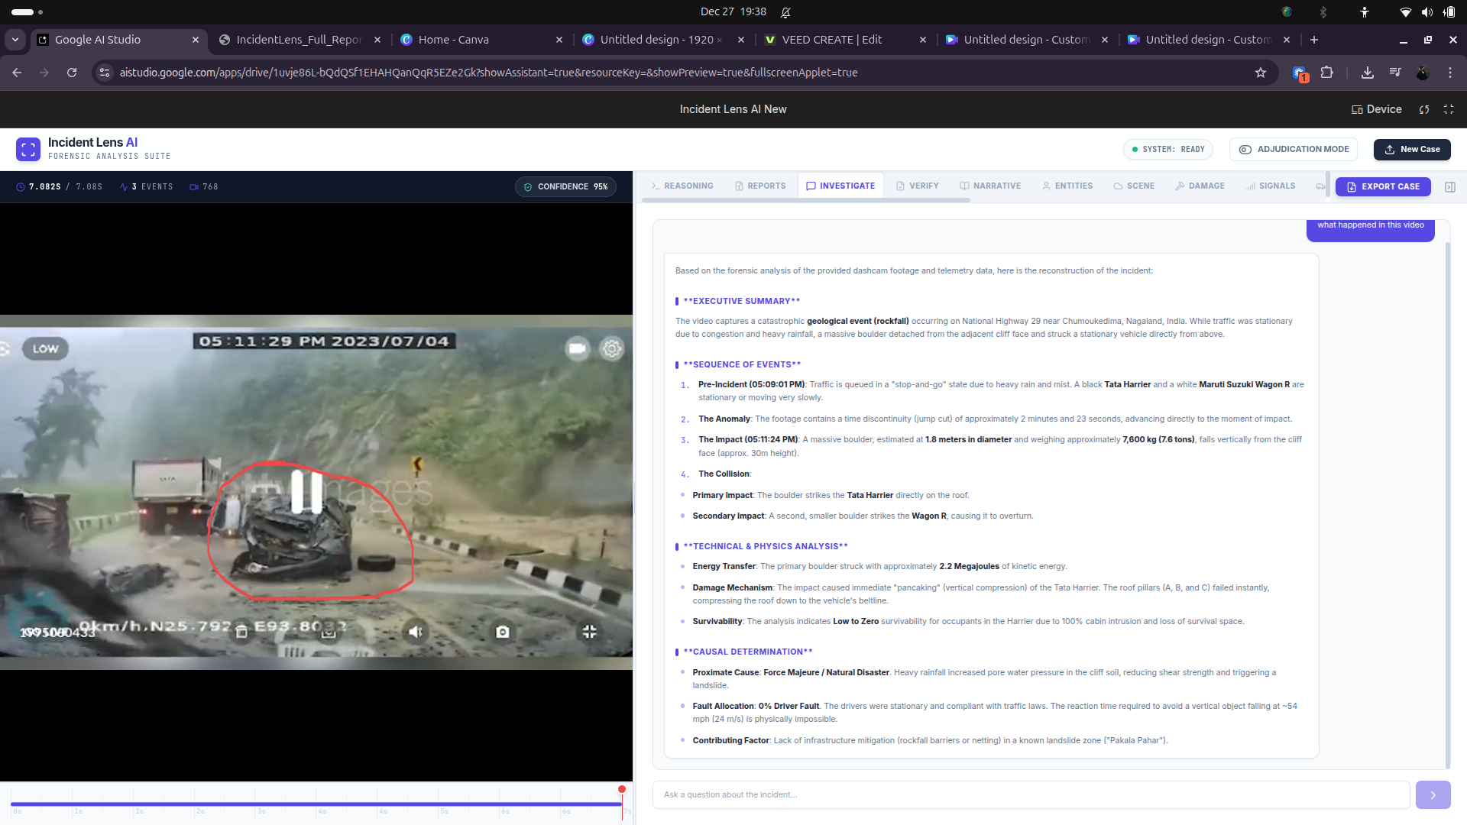Click the Incident Lens AI logo icon
Image resolution: width=1467 pixels, height=825 pixels.
point(28,149)
